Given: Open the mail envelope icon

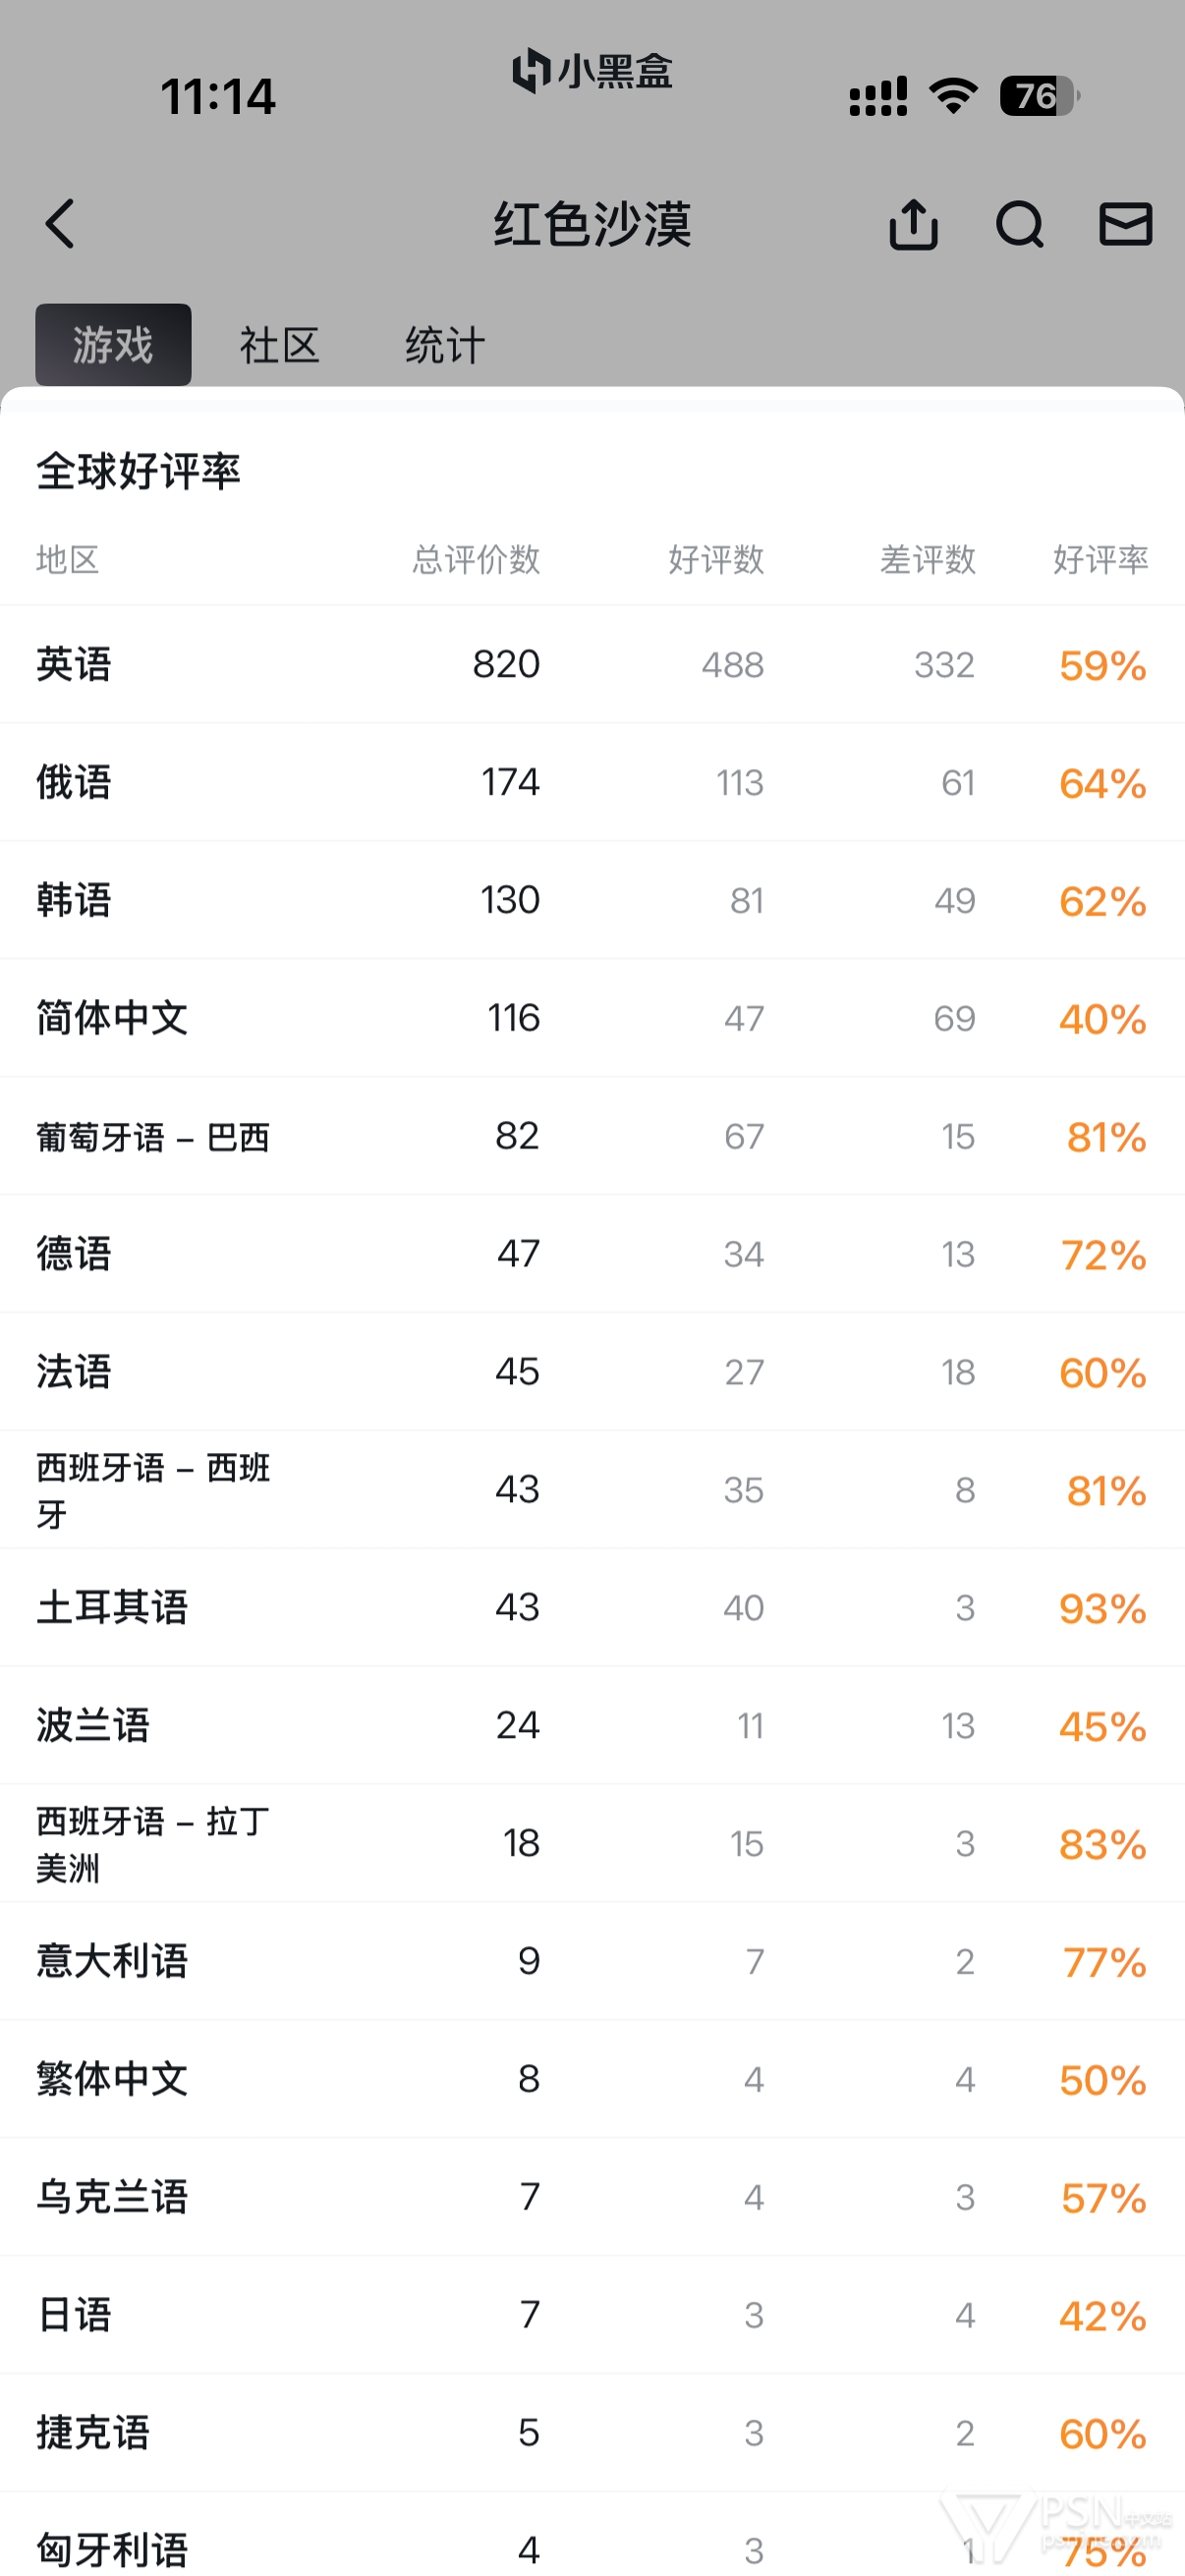Looking at the screenshot, I should [1125, 224].
